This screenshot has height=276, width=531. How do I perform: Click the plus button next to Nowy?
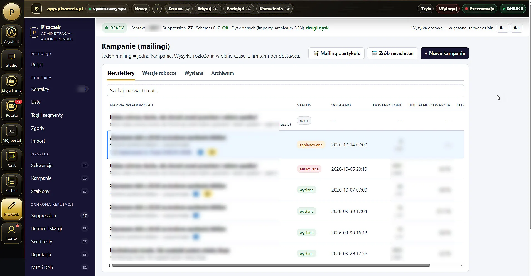[x=157, y=9]
